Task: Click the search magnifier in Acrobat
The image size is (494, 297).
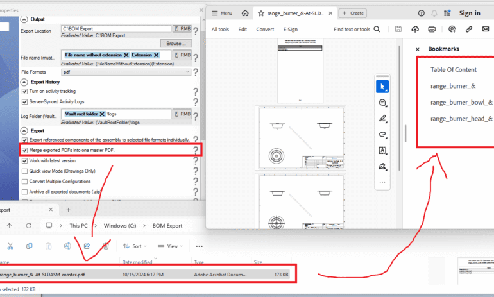Action: pos(377,30)
